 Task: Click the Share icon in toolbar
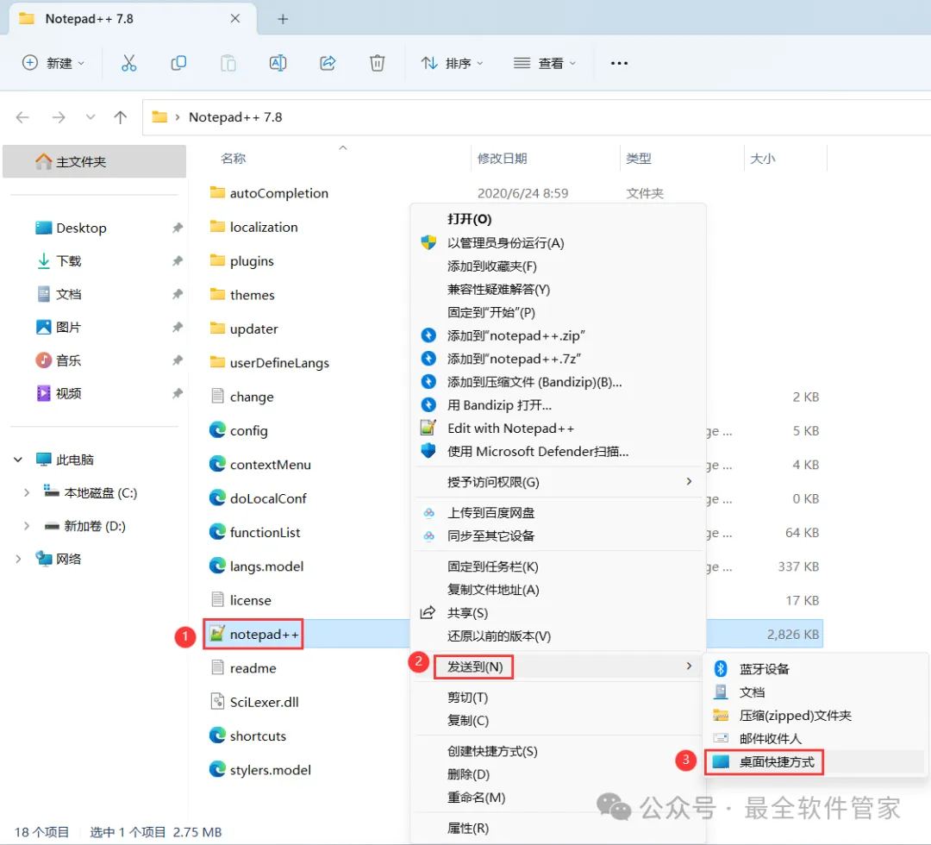coord(328,63)
